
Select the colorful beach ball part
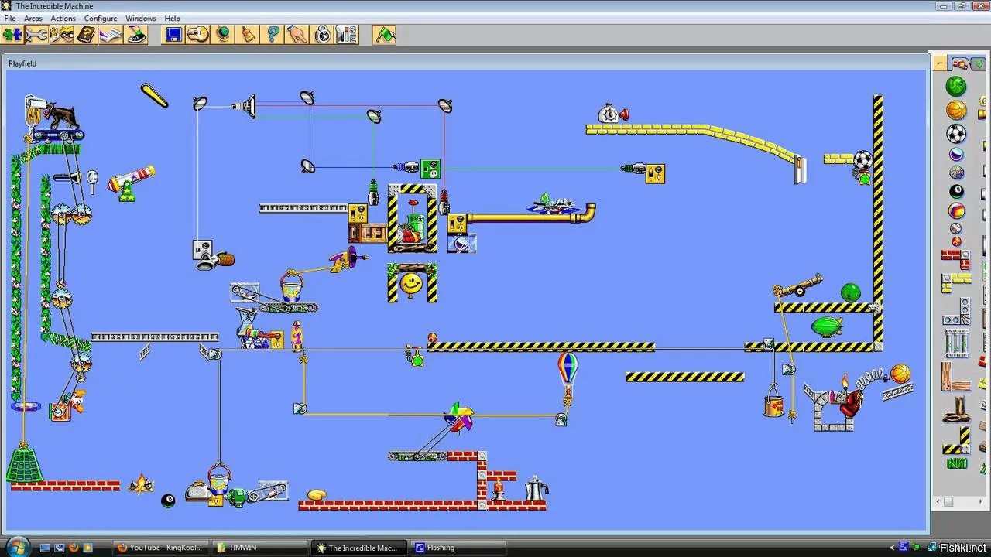[x=956, y=210]
